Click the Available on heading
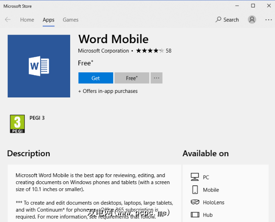The image size is (275, 222). 206,153
